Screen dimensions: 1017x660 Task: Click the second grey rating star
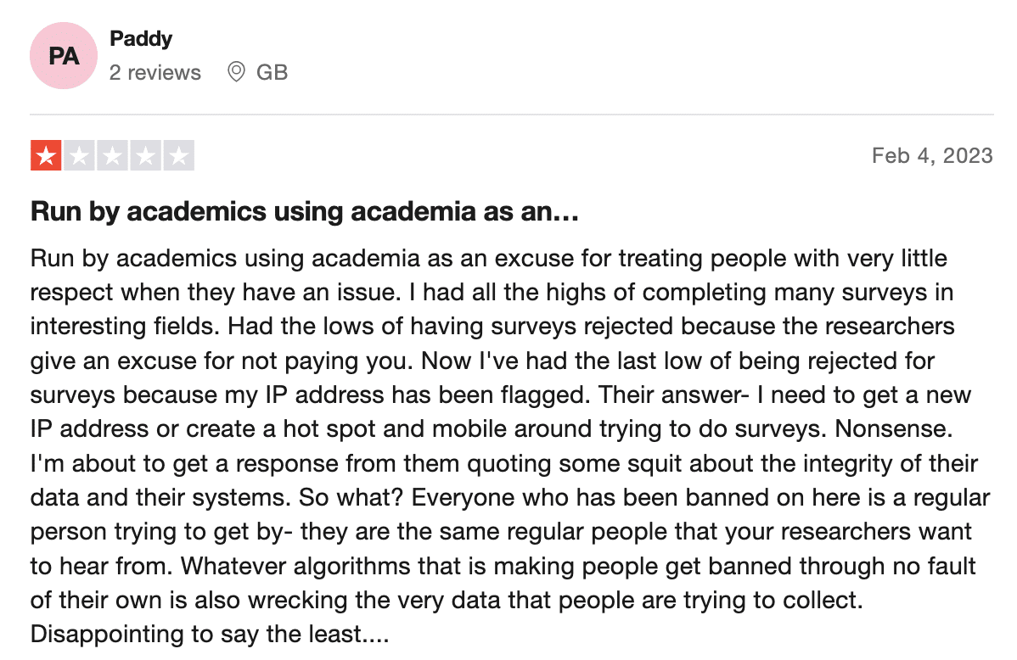coord(79,155)
